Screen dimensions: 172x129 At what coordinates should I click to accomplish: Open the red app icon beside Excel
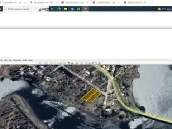85,9
